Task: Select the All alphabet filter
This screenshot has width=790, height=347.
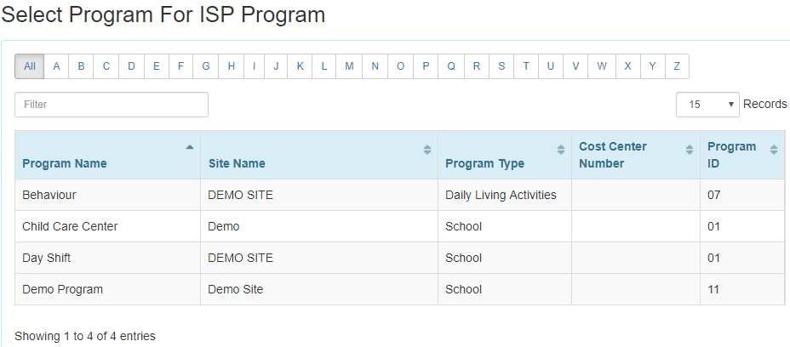Action: pyautogui.click(x=30, y=66)
